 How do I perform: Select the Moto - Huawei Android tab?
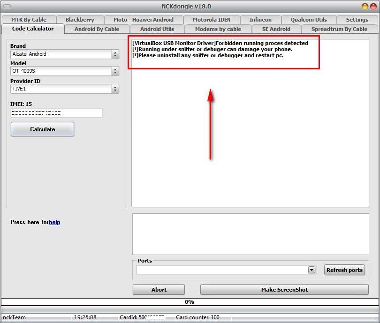pyautogui.click(x=144, y=20)
